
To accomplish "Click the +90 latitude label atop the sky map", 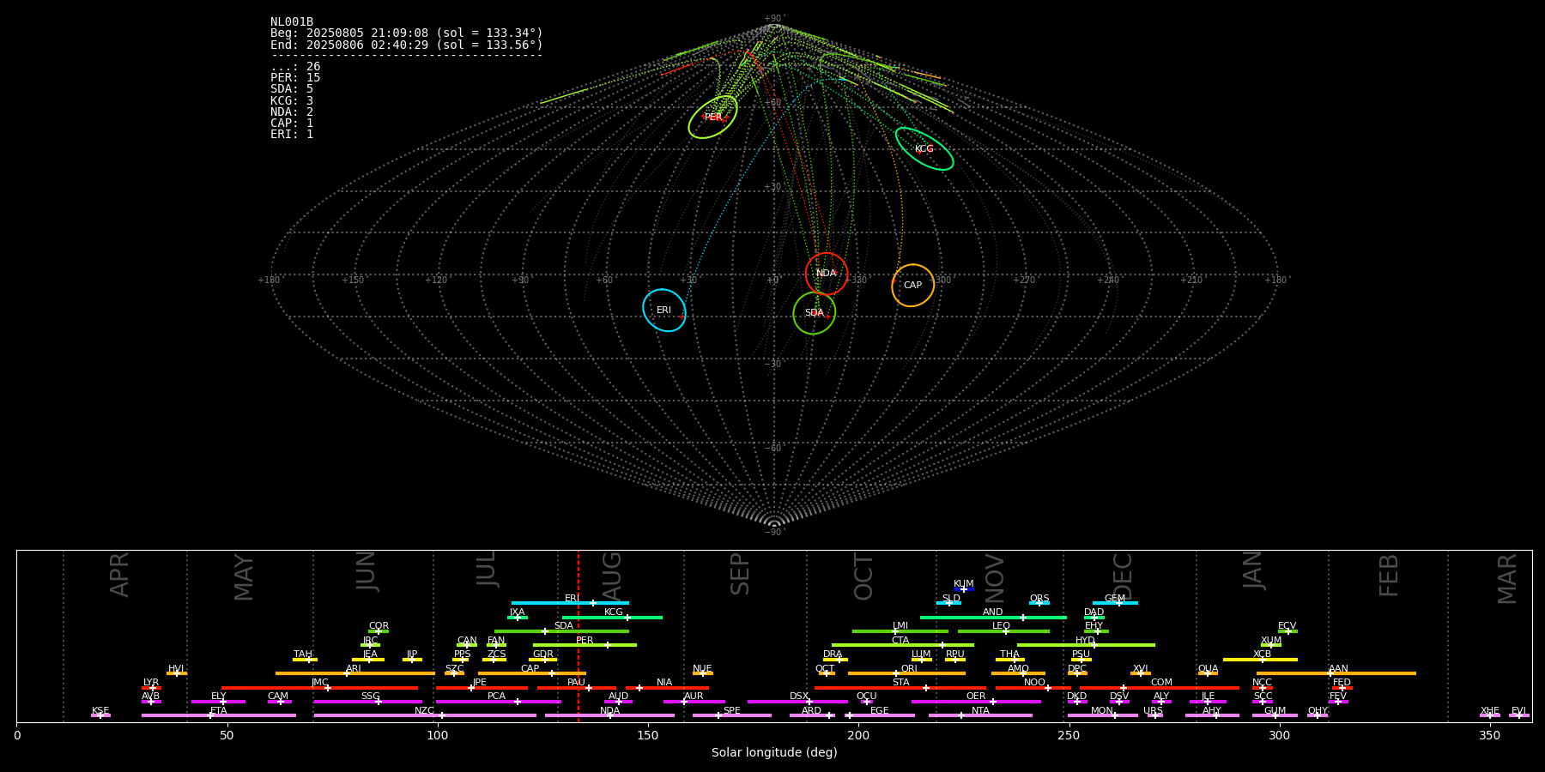I will [773, 19].
